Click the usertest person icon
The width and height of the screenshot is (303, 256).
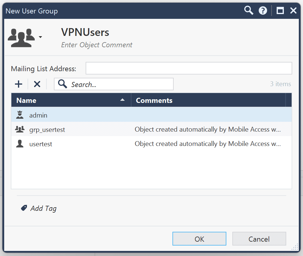20,144
